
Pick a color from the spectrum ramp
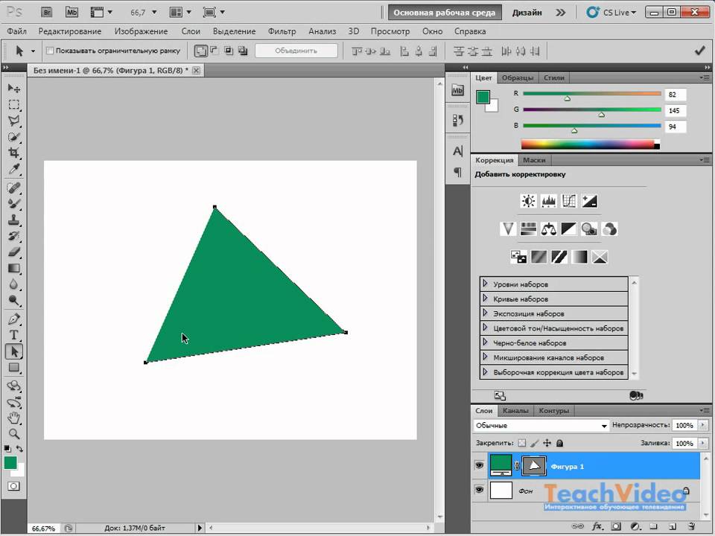[590, 144]
